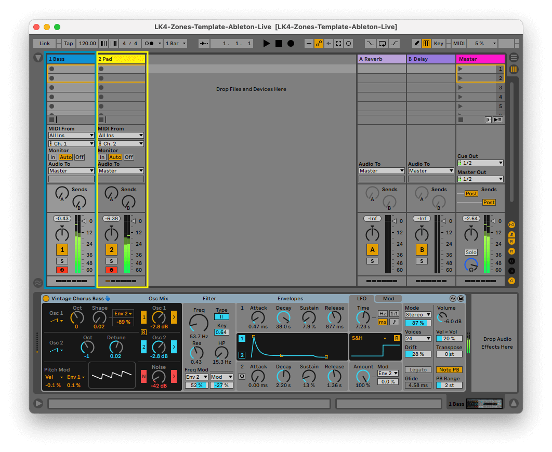Click the Arrangement Record button
This screenshot has height=452, width=552.
click(x=291, y=43)
